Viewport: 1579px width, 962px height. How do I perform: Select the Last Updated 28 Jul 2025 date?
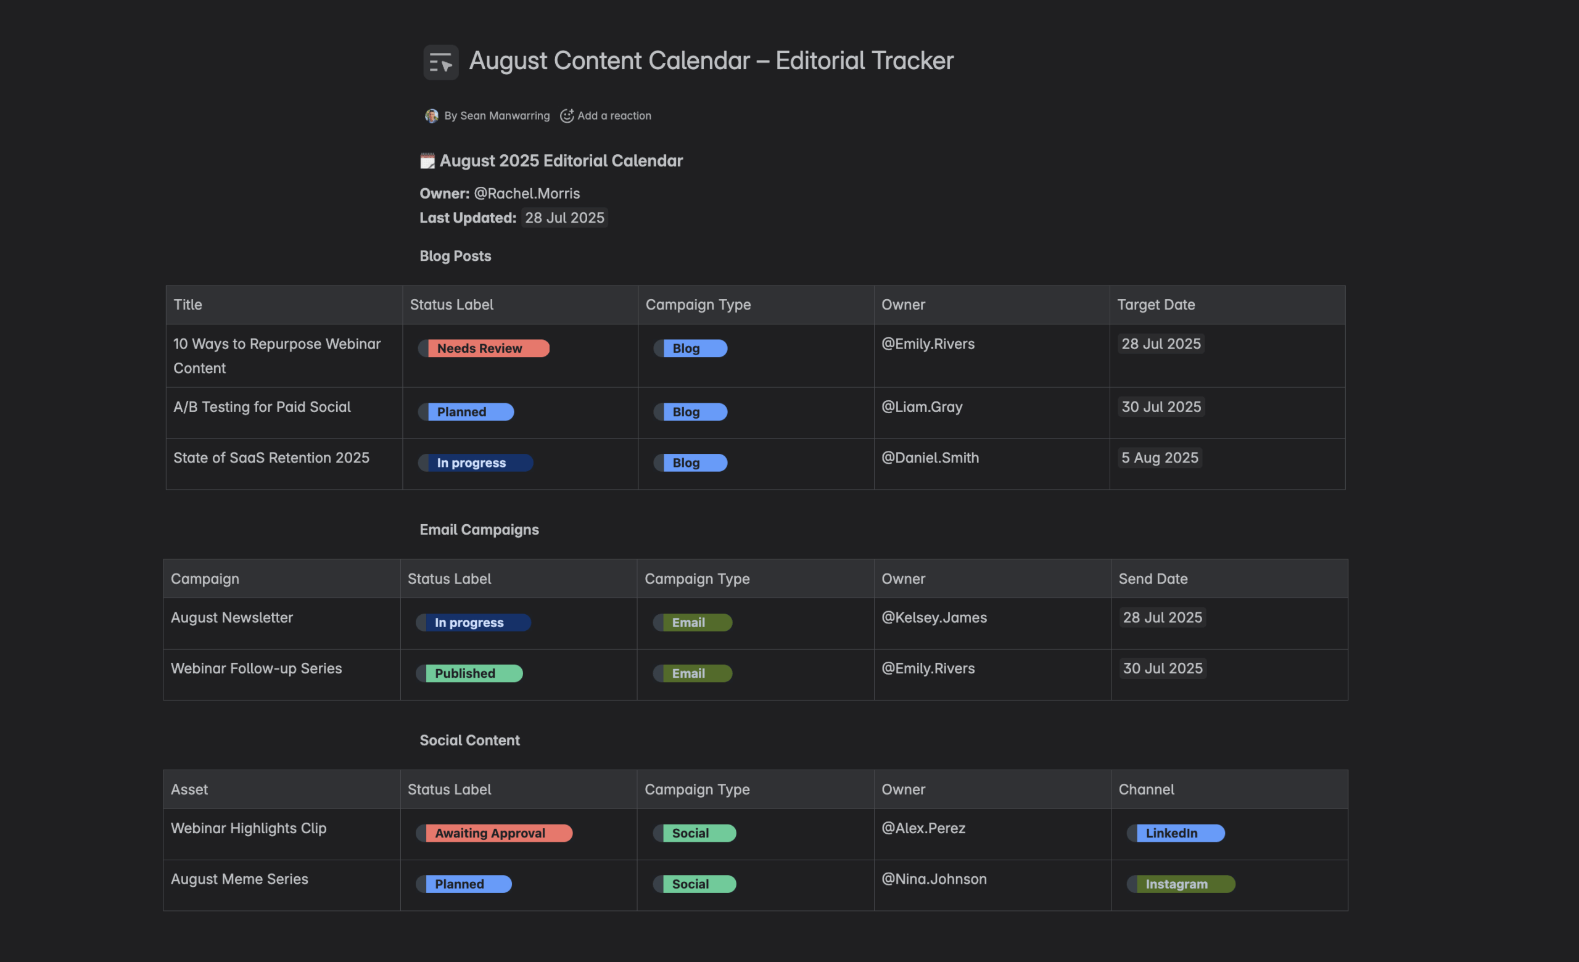coord(564,218)
